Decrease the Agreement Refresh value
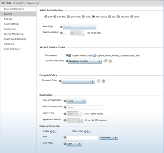 click(x=81, y=122)
